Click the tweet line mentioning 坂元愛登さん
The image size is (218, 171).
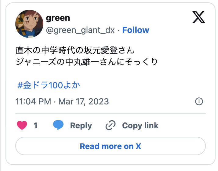(x=75, y=50)
